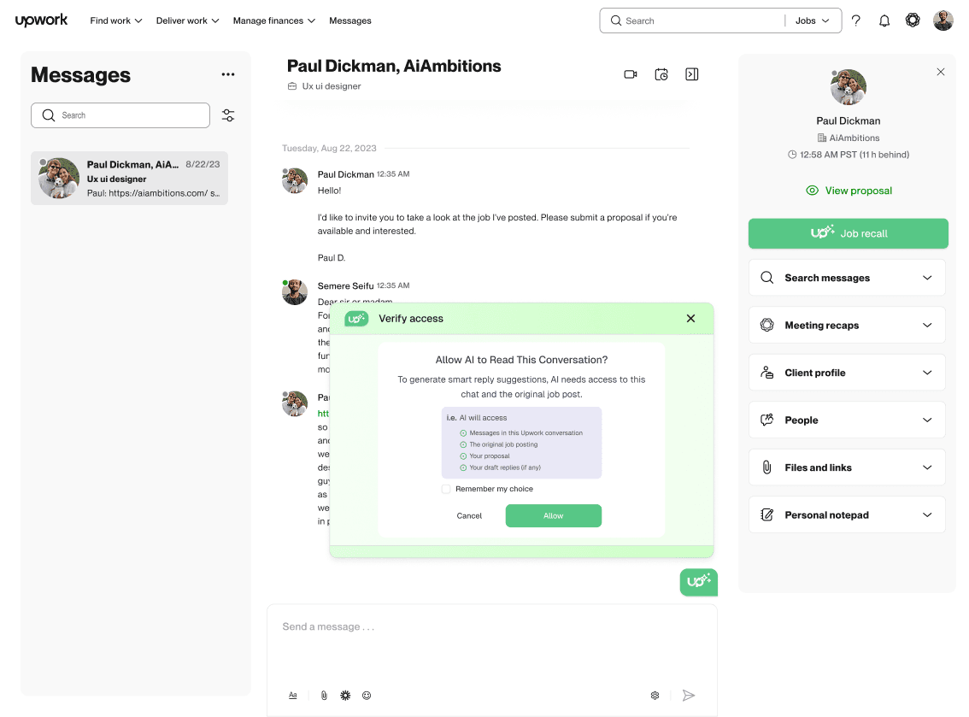969x717 pixels.
Task: Click the Semere Seifu sender name
Action: click(x=345, y=285)
